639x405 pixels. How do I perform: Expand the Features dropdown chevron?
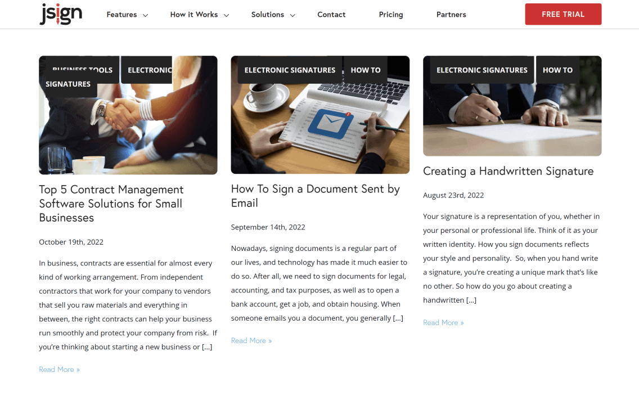[145, 16]
